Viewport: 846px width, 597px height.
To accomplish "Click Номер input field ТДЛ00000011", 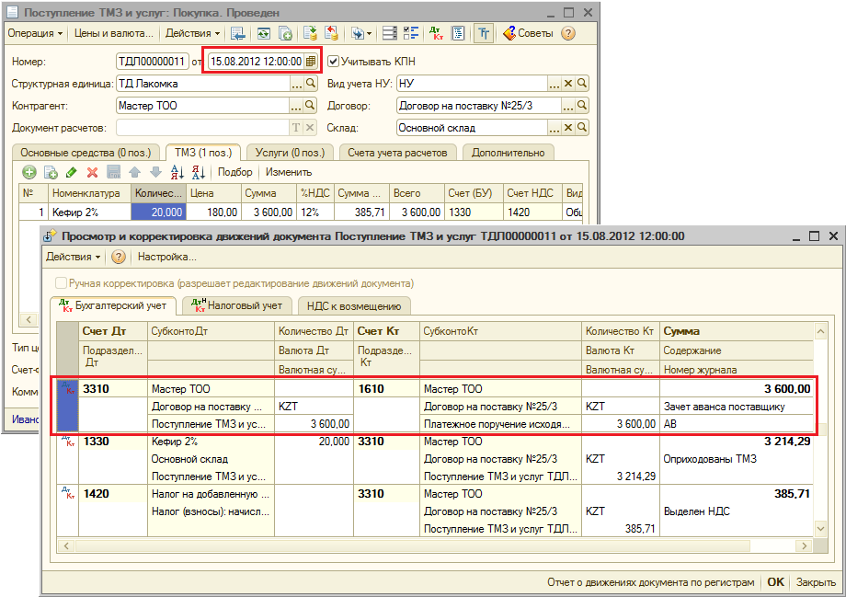I will (152, 62).
